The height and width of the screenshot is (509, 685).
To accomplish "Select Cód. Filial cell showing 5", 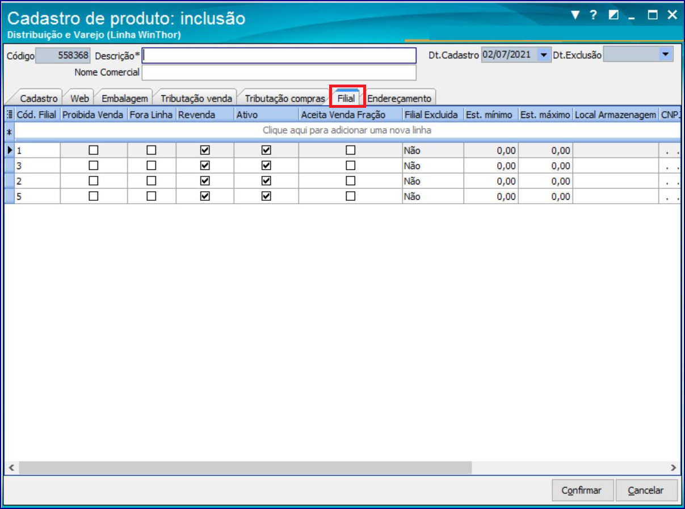I will [37, 196].
